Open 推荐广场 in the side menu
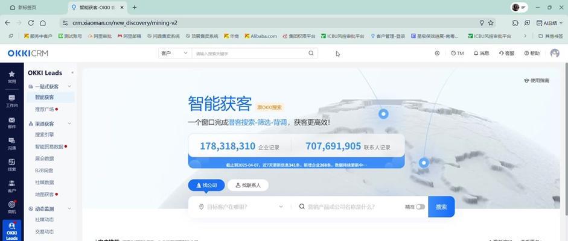Image resolution: width=568 pixels, height=241 pixels. [44, 109]
